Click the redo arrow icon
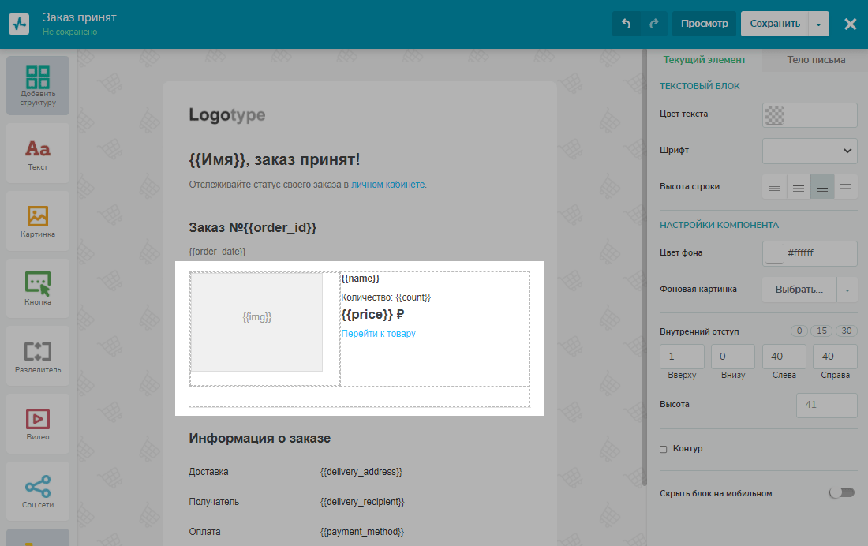Screen dimensions: 868x546 coord(653,24)
